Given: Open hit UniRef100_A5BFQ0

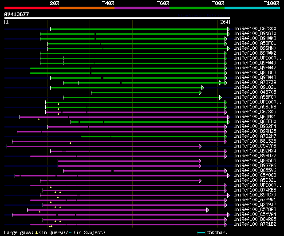Looking at the screenshot, I should (x=255, y=97).
